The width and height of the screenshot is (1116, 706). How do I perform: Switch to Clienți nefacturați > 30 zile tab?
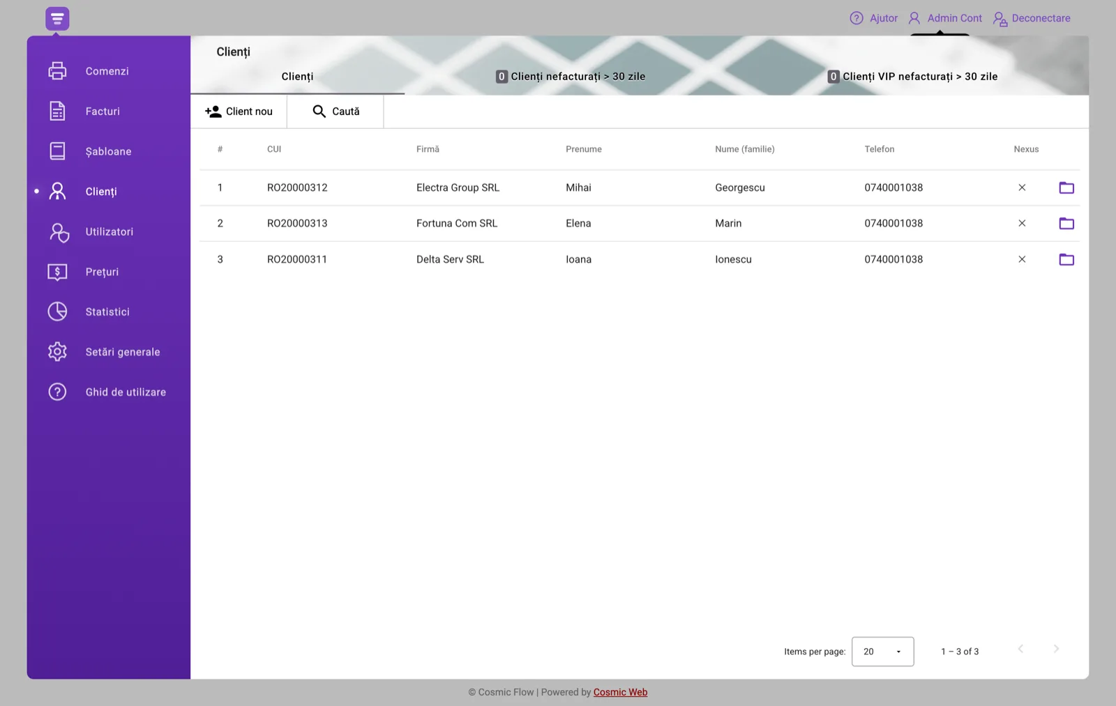[571, 77]
